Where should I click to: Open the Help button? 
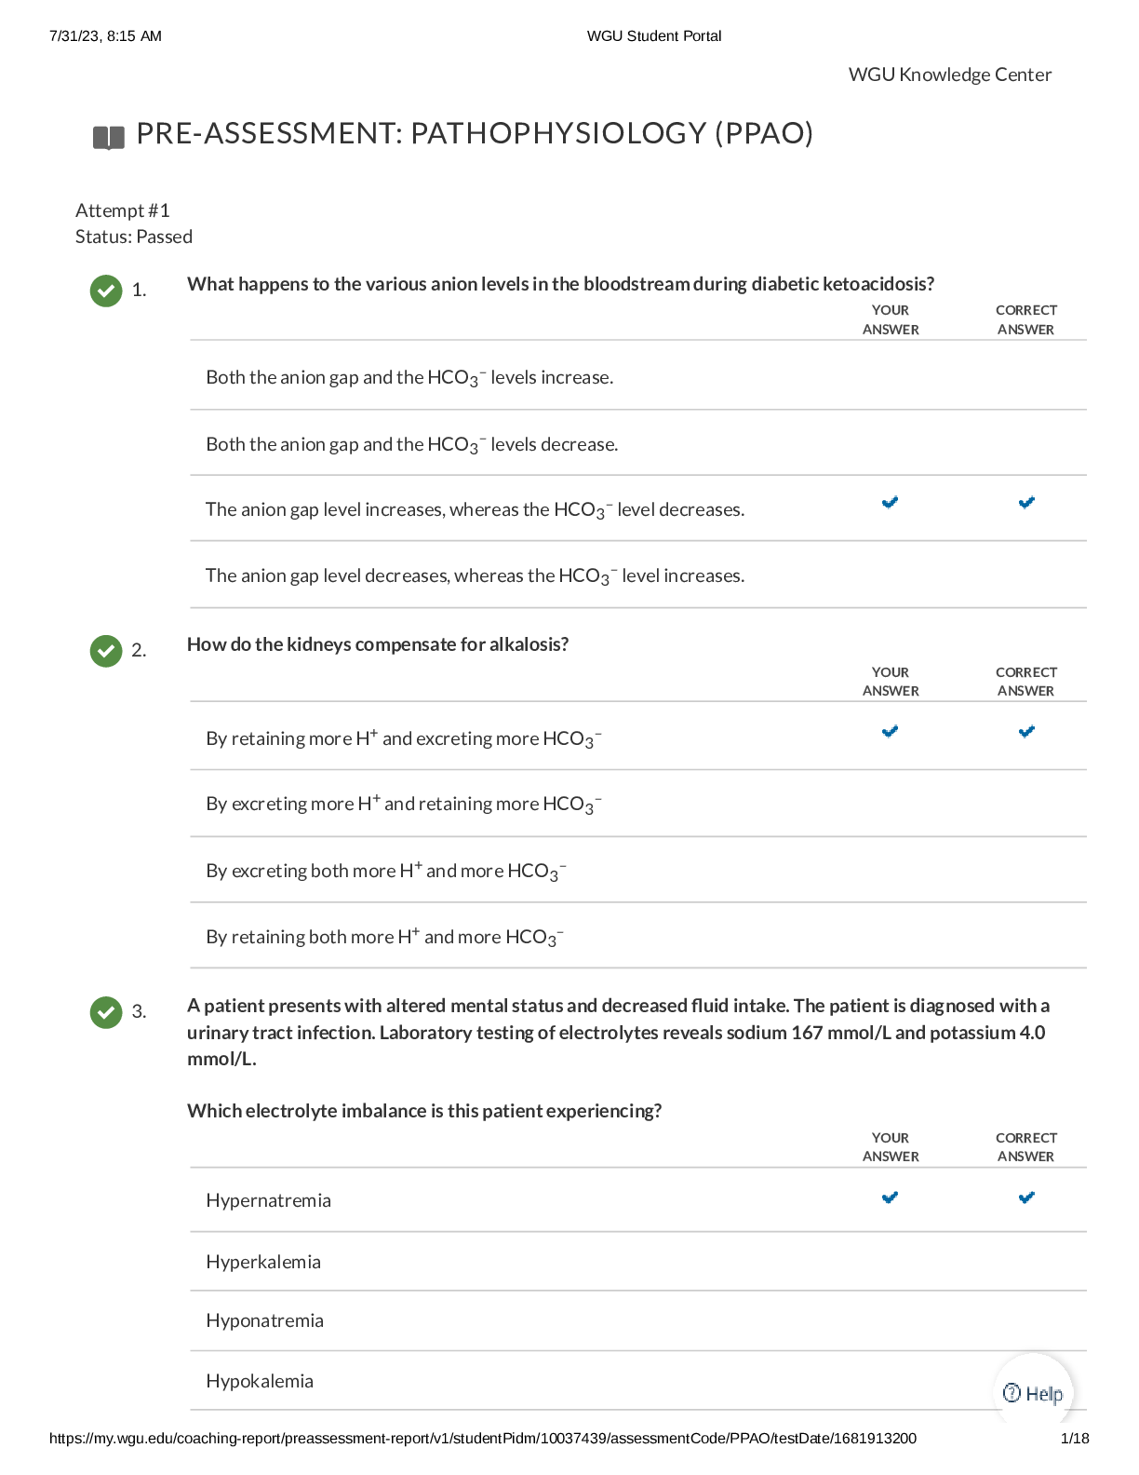point(1034,1393)
